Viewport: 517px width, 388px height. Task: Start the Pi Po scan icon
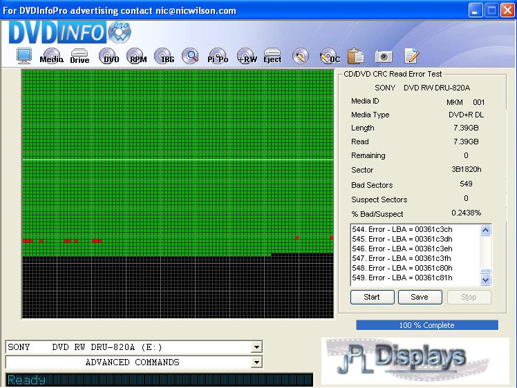pos(218,56)
